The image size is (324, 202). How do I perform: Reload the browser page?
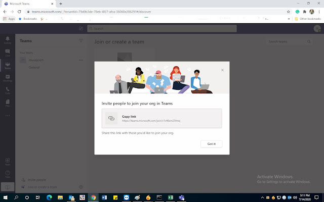pos(19,12)
